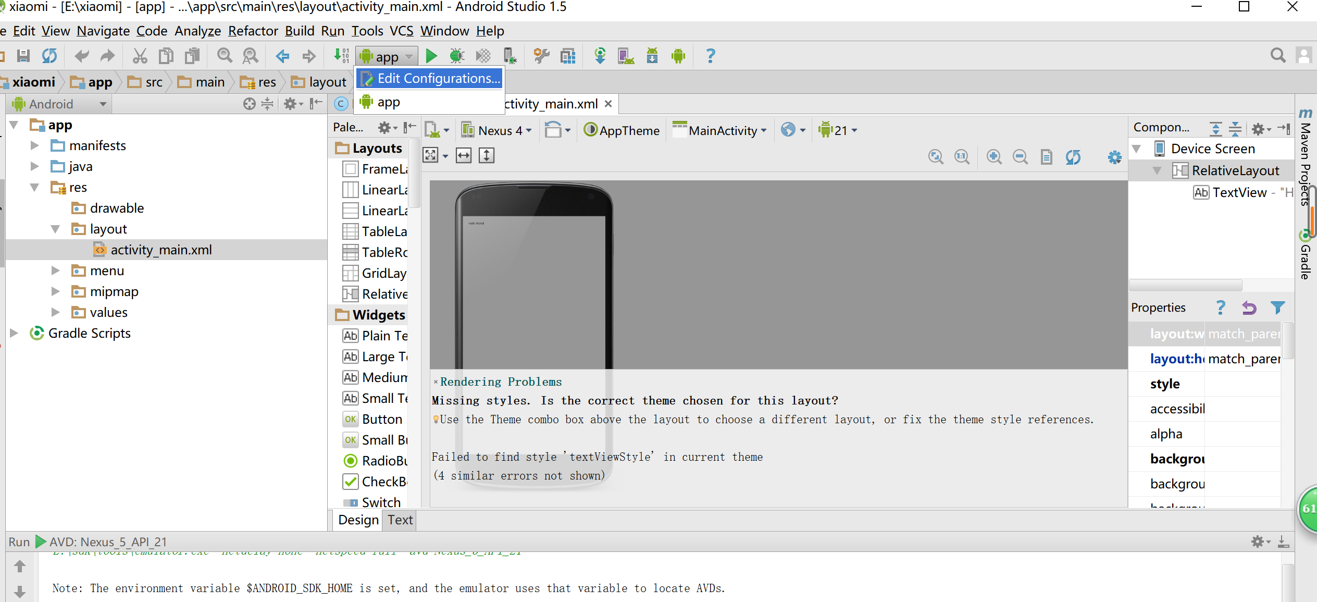Switch to the Design editor tab
Image resolution: width=1317 pixels, height=602 pixels.
tap(358, 520)
